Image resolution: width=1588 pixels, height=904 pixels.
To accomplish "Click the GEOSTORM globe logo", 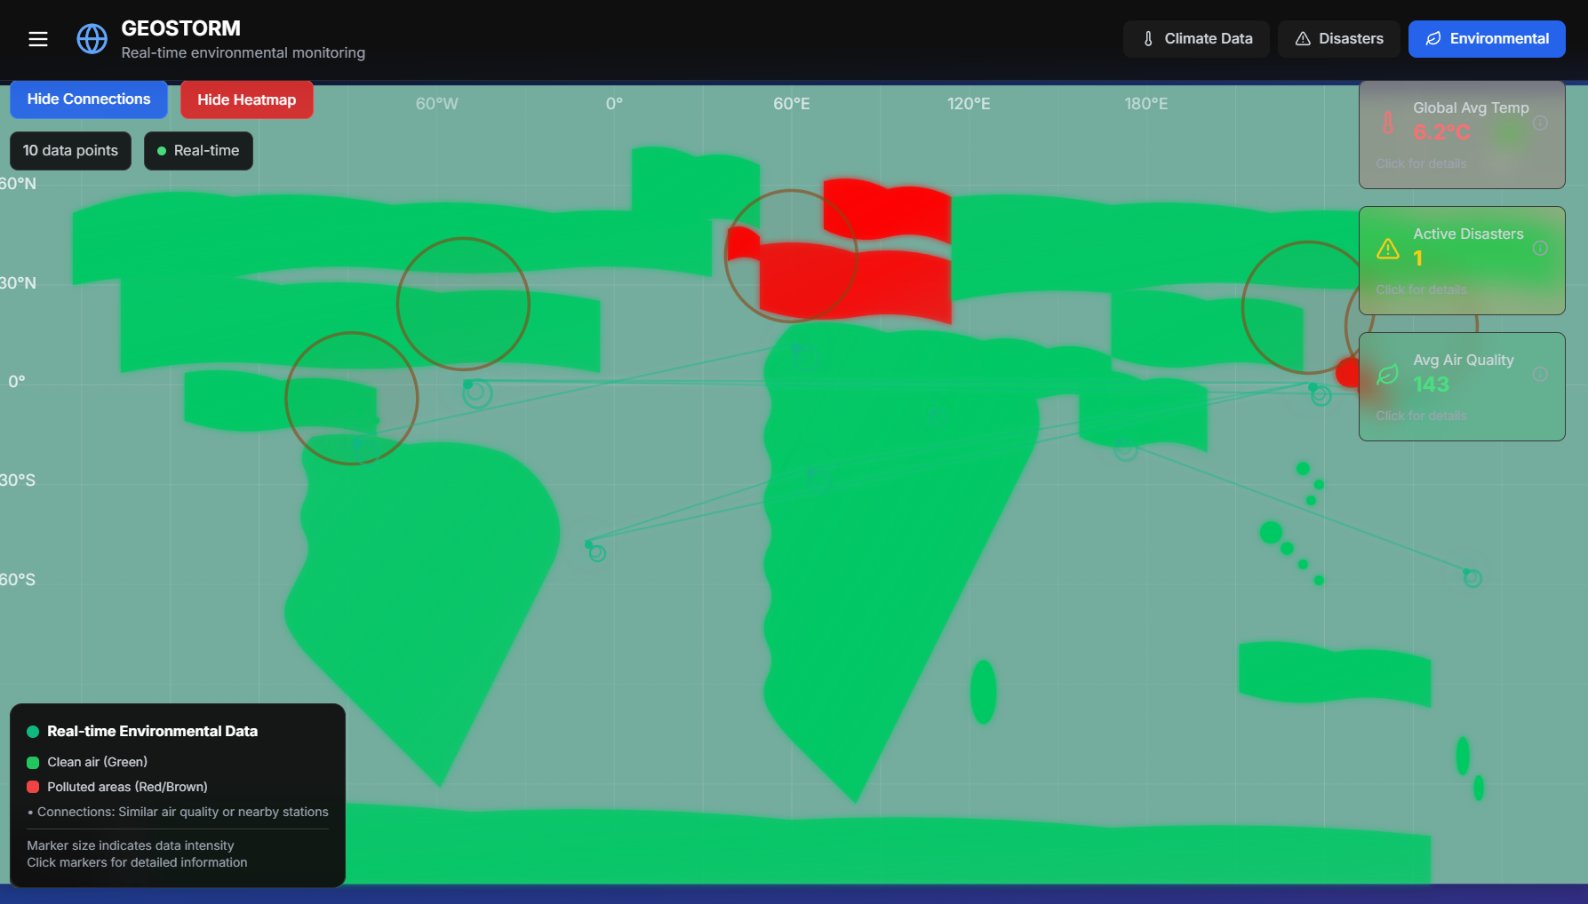I will [x=92, y=39].
